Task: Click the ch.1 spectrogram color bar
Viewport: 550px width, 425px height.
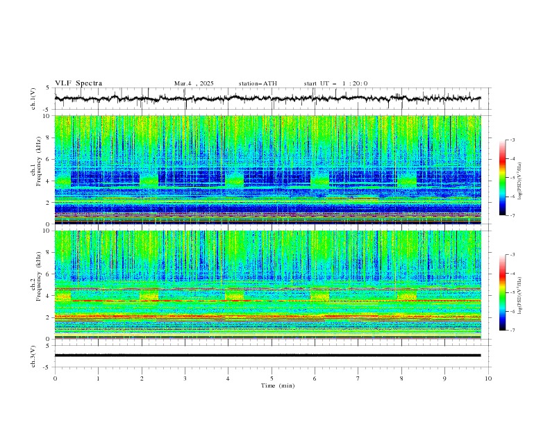Action: point(502,178)
